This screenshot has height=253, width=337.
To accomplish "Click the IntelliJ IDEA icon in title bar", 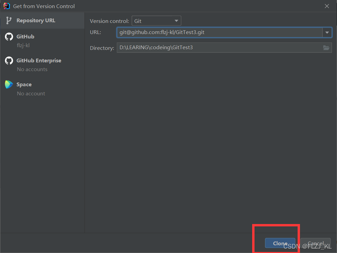I will 7,6.
